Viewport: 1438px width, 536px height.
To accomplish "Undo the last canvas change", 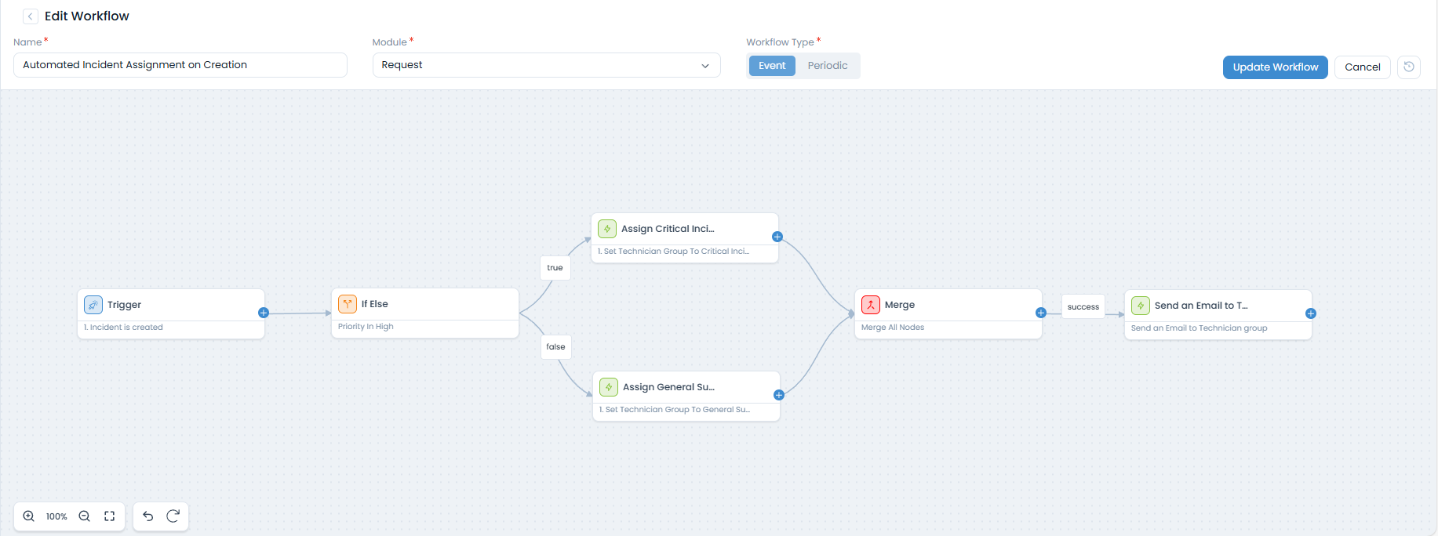I will 148,516.
